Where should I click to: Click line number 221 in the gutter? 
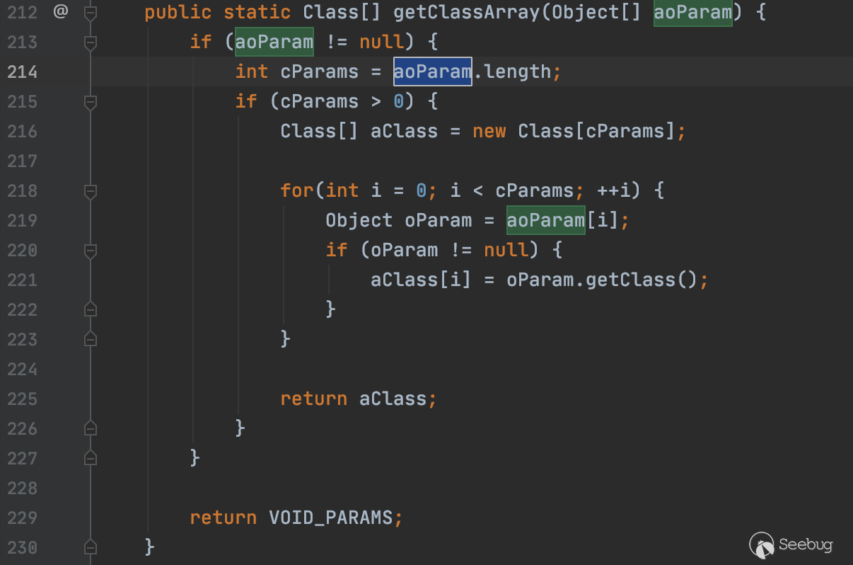pos(21,280)
